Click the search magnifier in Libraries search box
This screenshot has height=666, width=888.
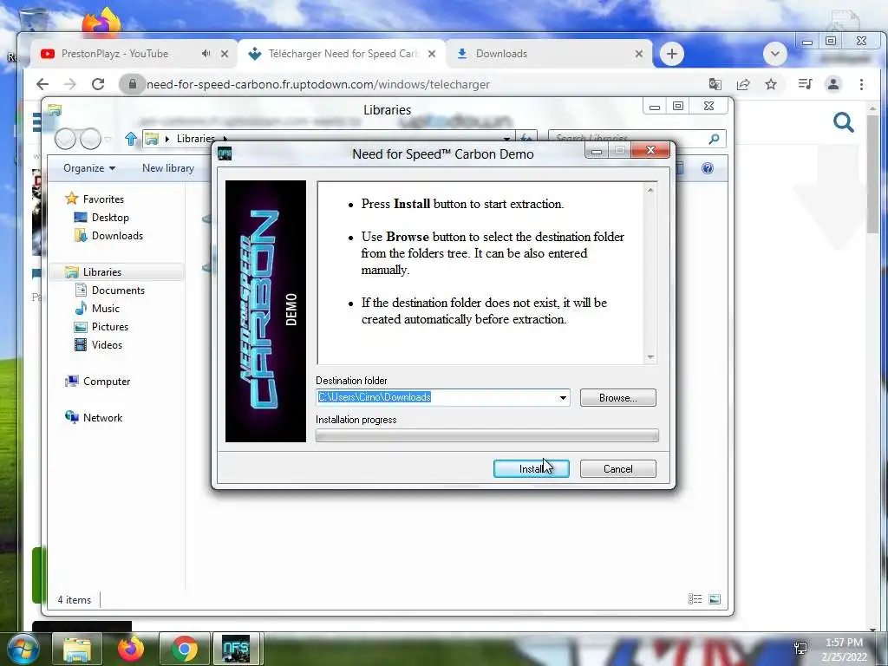[715, 138]
